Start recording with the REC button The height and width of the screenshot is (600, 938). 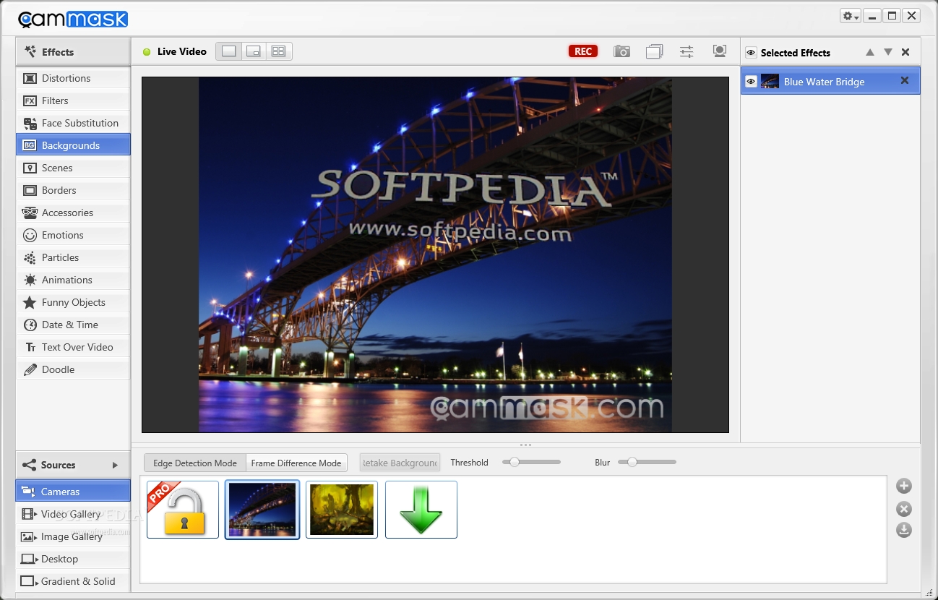coord(583,51)
